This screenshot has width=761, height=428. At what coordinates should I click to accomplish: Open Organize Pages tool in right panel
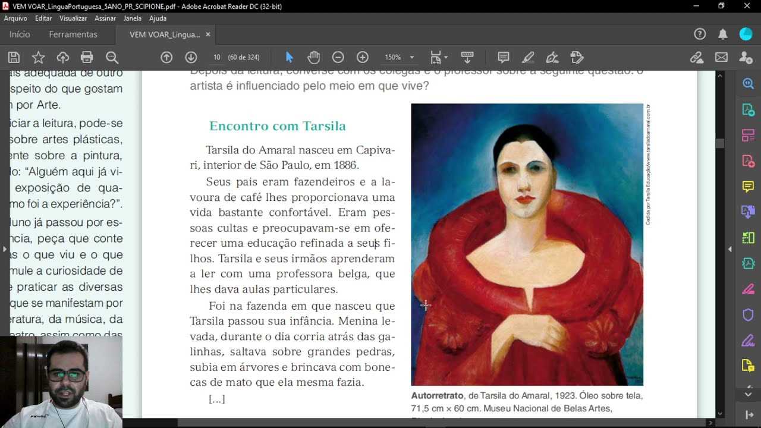click(x=748, y=136)
